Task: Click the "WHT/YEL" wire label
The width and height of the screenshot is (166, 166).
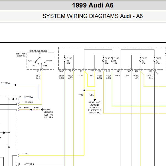Action: click(136, 77)
